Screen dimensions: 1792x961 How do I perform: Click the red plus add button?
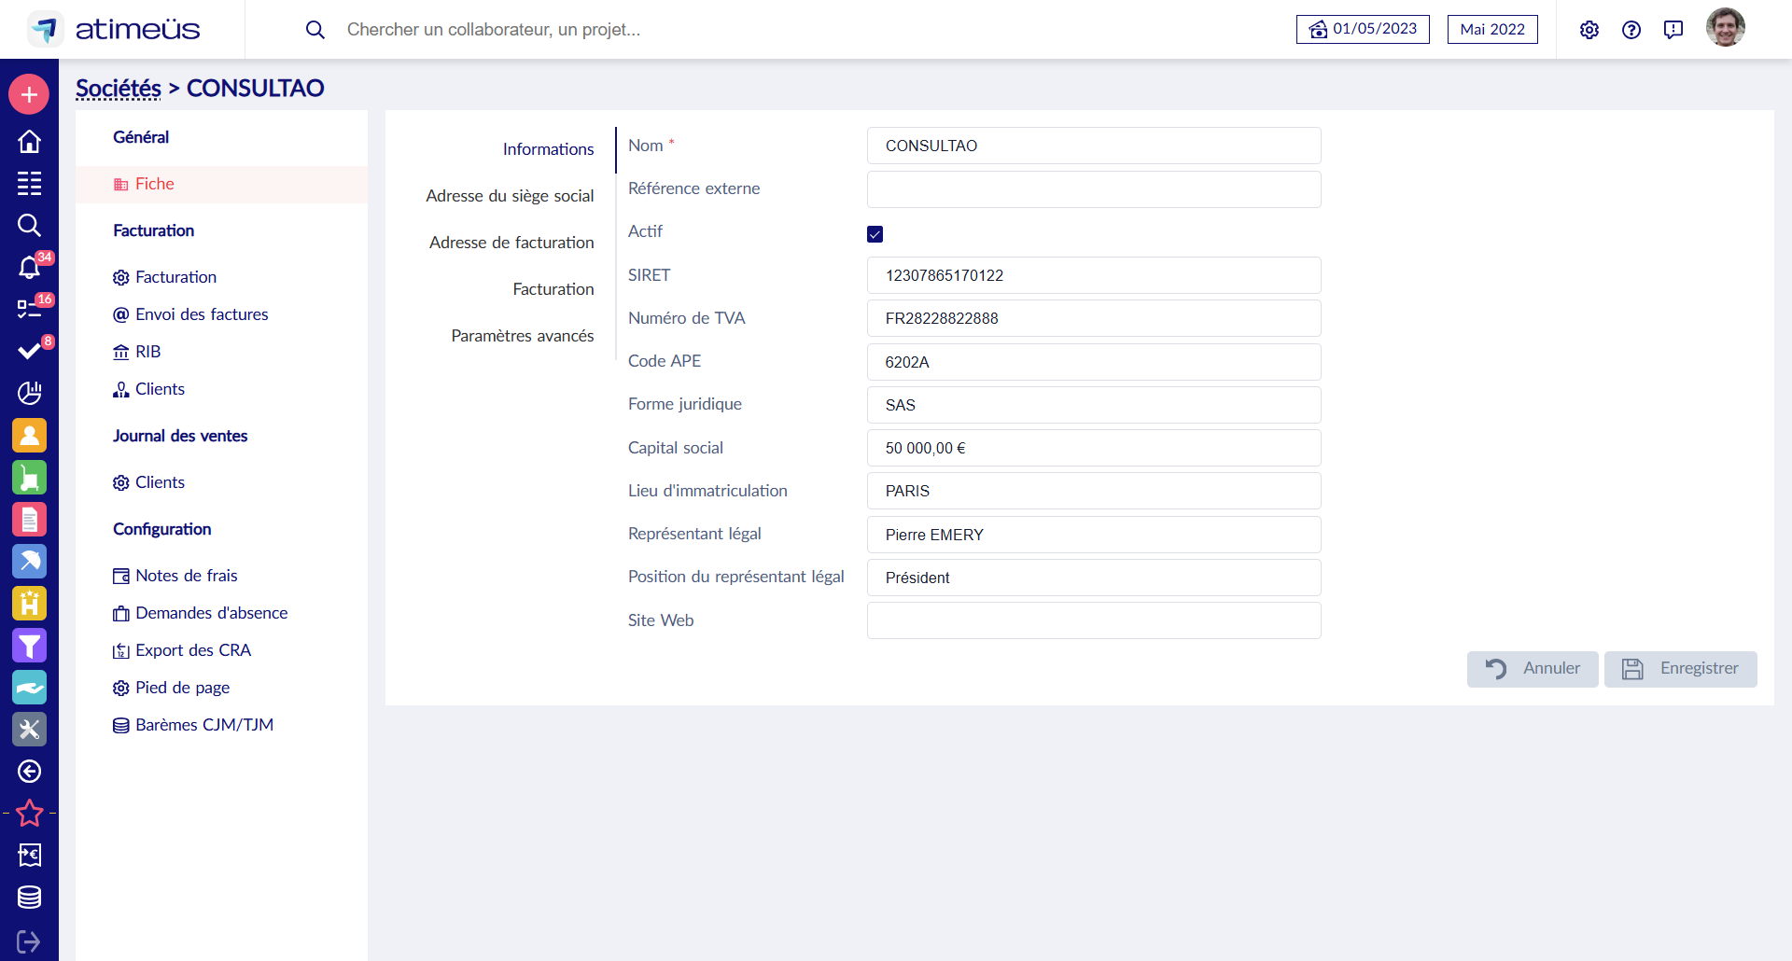(x=29, y=95)
